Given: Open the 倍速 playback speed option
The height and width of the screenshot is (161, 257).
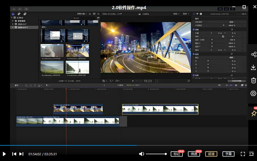Looking at the screenshot, I should coord(194,154).
